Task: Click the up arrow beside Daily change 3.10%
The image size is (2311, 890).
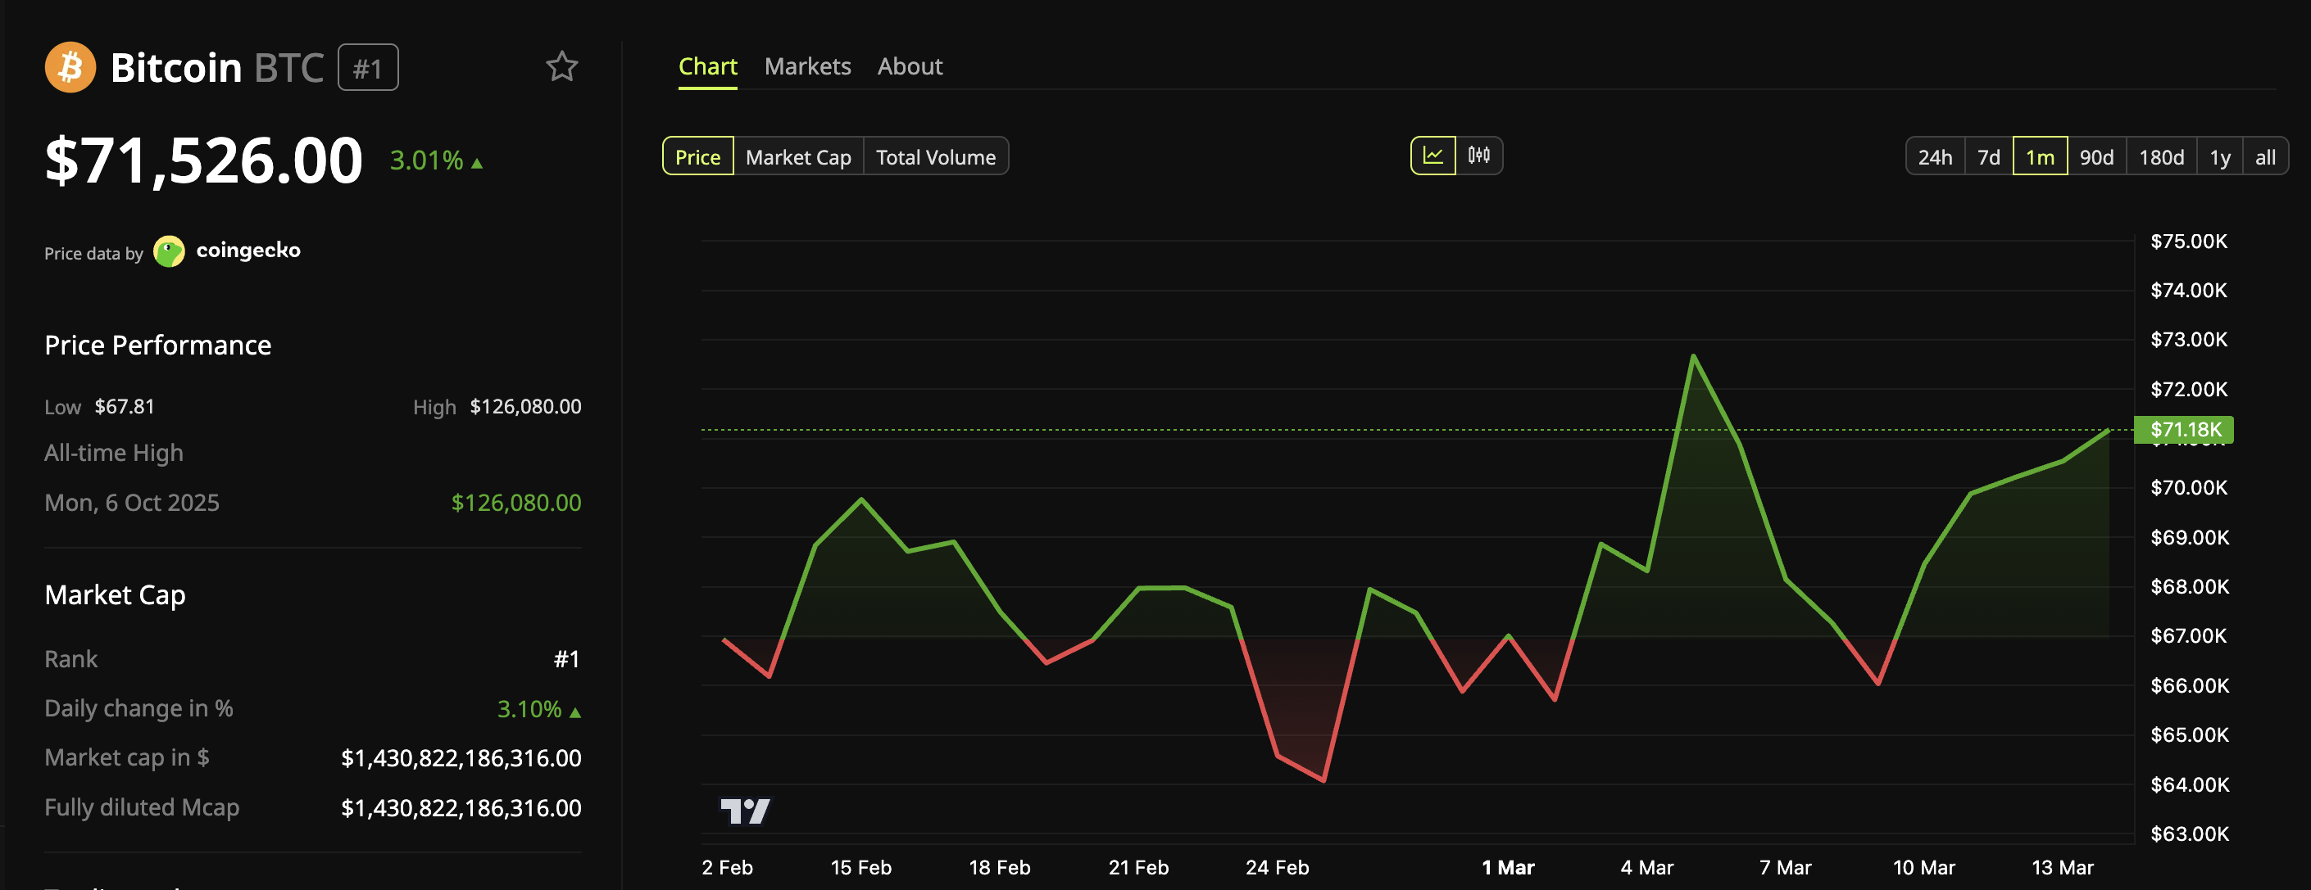Action: pos(575,709)
